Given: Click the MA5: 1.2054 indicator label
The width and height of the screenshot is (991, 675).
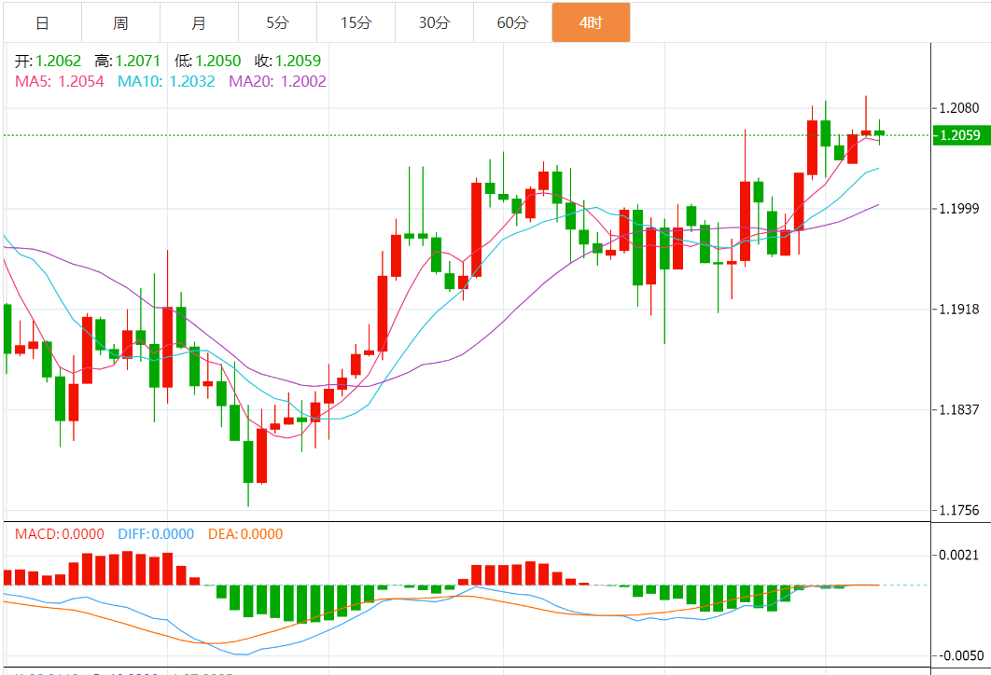Looking at the screenshot, I should click(60, 81).
